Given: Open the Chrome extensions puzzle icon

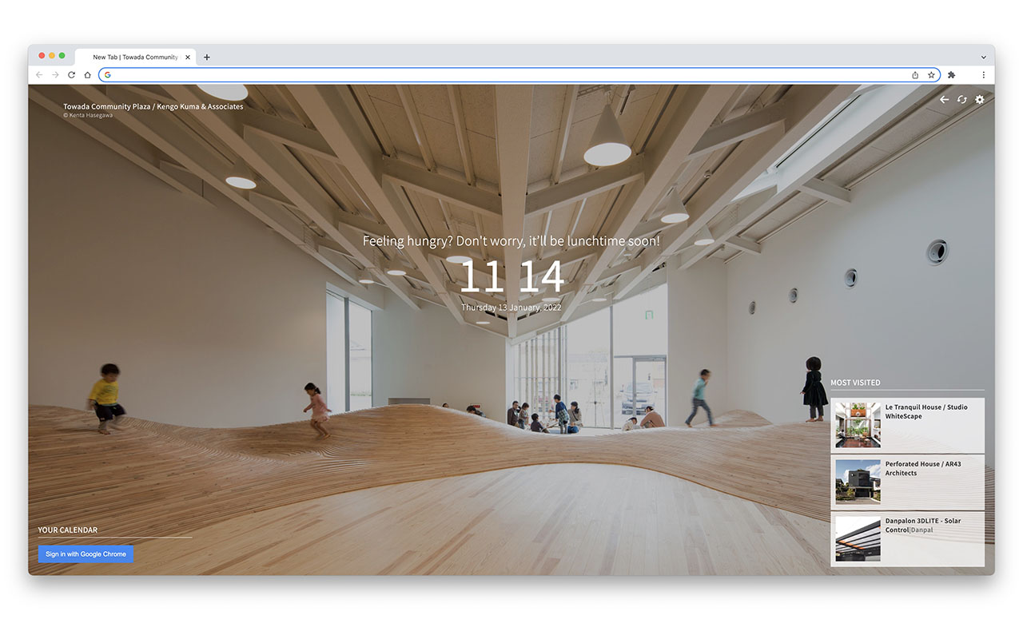Looking at the screenshot, I should (x=951, y=74).
